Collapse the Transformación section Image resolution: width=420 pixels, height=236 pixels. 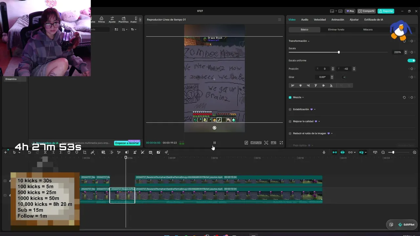[308, 41]
